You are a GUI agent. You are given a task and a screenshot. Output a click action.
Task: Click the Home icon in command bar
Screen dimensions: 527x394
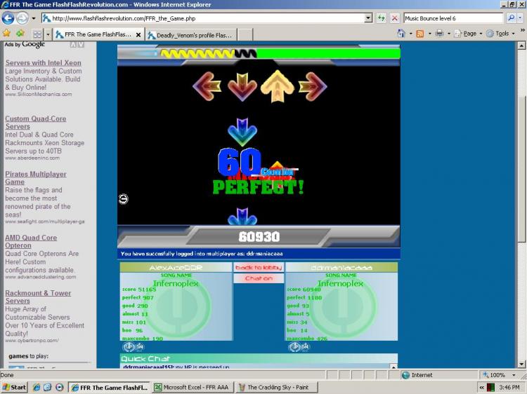point(401,33)
